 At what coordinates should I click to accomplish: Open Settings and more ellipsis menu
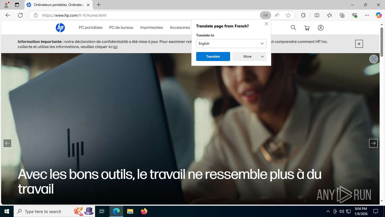point(367,15)
